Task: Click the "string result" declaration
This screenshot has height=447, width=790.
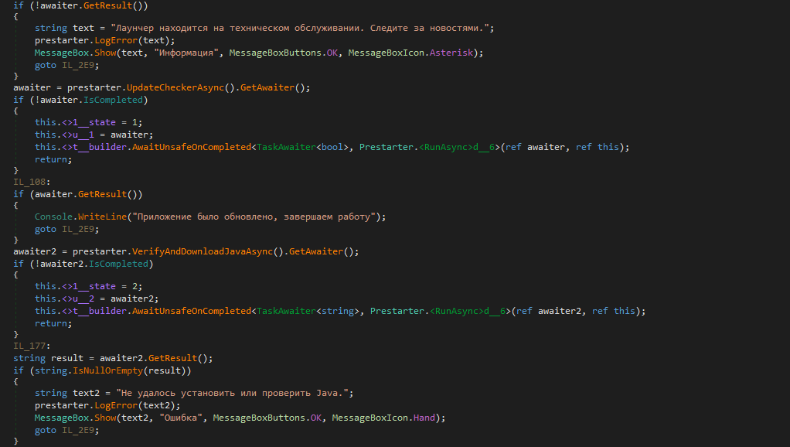Action: (49, 358)
